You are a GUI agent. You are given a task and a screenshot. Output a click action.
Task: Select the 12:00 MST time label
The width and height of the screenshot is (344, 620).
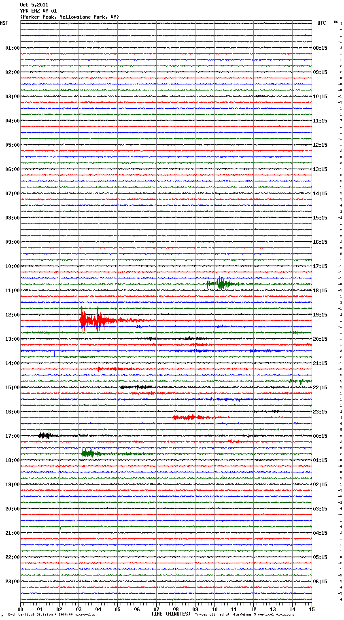tap(13, 315)
